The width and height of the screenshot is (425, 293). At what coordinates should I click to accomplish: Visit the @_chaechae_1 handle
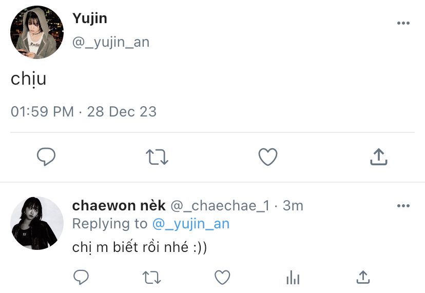click(x=220, y=206)
